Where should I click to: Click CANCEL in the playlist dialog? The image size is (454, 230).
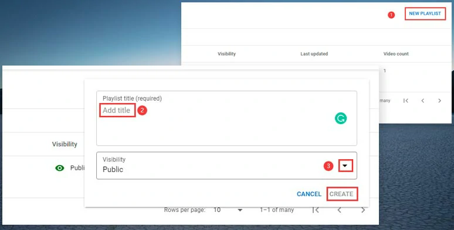pos(309,194)
